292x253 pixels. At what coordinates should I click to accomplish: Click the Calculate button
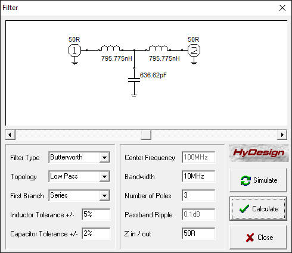(x=258, y=209)
